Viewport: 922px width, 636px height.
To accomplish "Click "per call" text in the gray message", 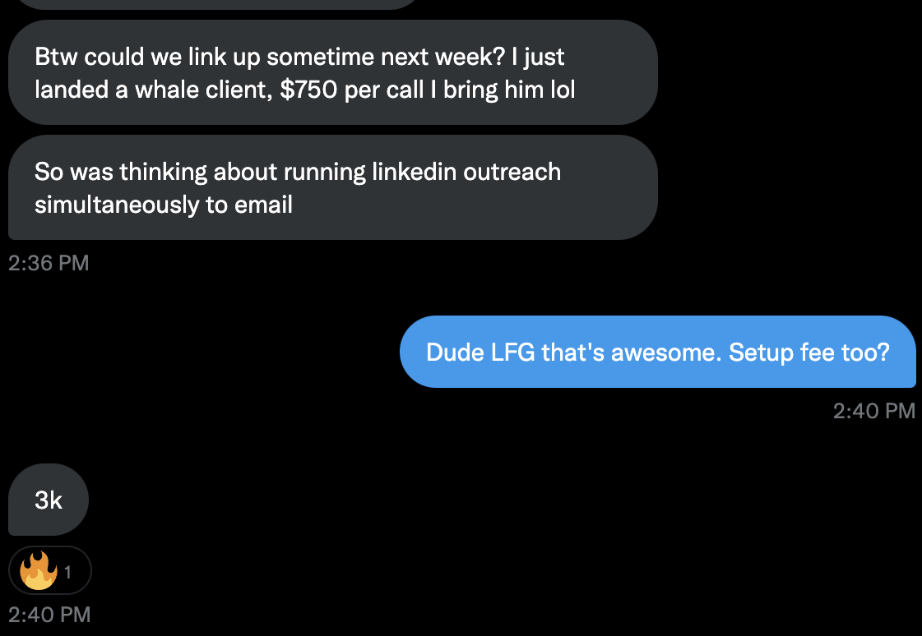I will 384,90.
